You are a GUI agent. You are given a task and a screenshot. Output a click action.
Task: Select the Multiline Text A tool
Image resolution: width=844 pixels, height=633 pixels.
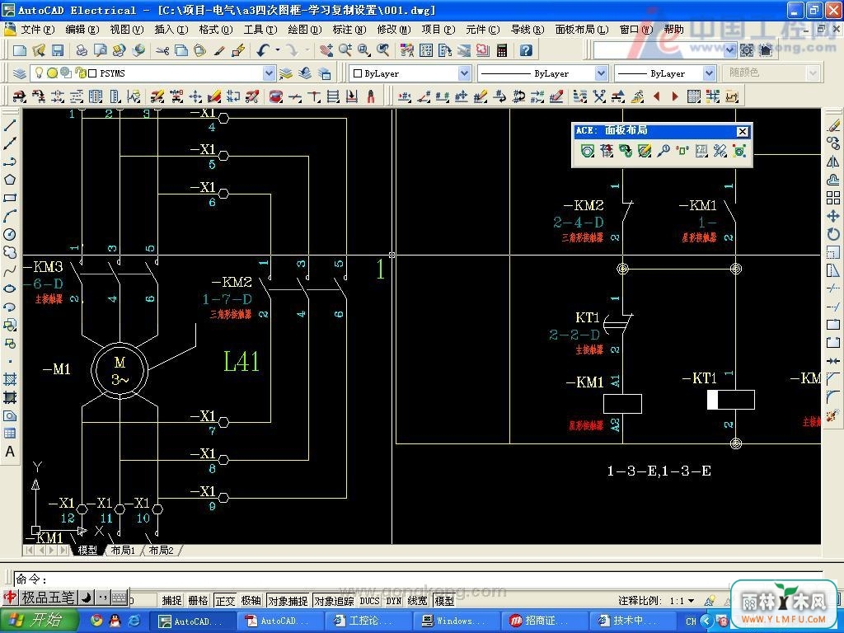click(x=10, y=452)
